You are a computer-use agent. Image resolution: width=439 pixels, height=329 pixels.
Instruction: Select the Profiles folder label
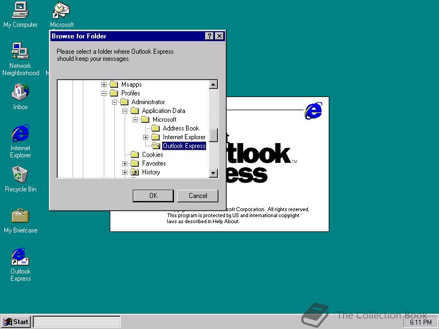pyautogui.click(x=131, y=93)
